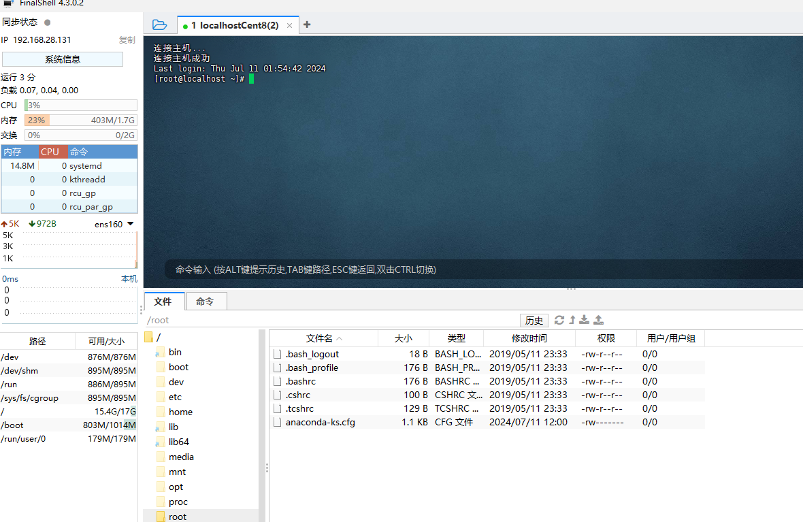Refresh the remote file list

click(559, 320)
